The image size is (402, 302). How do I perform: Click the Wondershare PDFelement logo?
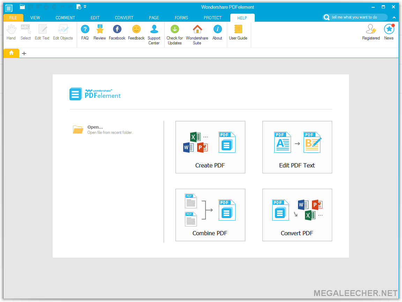pos(95,94)
